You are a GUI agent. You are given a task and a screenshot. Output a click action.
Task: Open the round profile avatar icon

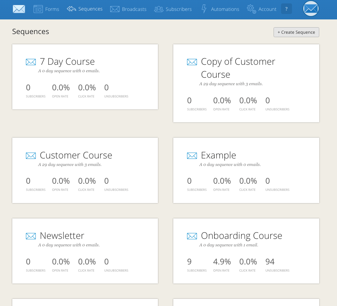point(311,9)
